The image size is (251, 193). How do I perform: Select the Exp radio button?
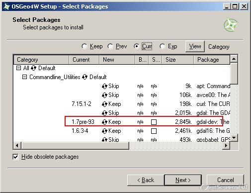coord(163,46)
